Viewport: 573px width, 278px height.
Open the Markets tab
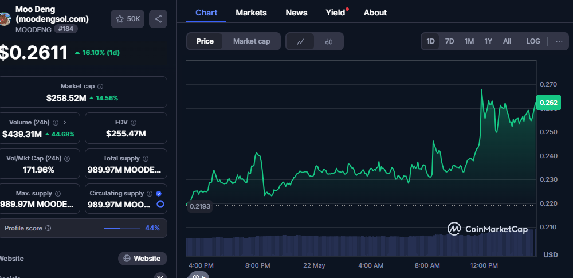251,13
